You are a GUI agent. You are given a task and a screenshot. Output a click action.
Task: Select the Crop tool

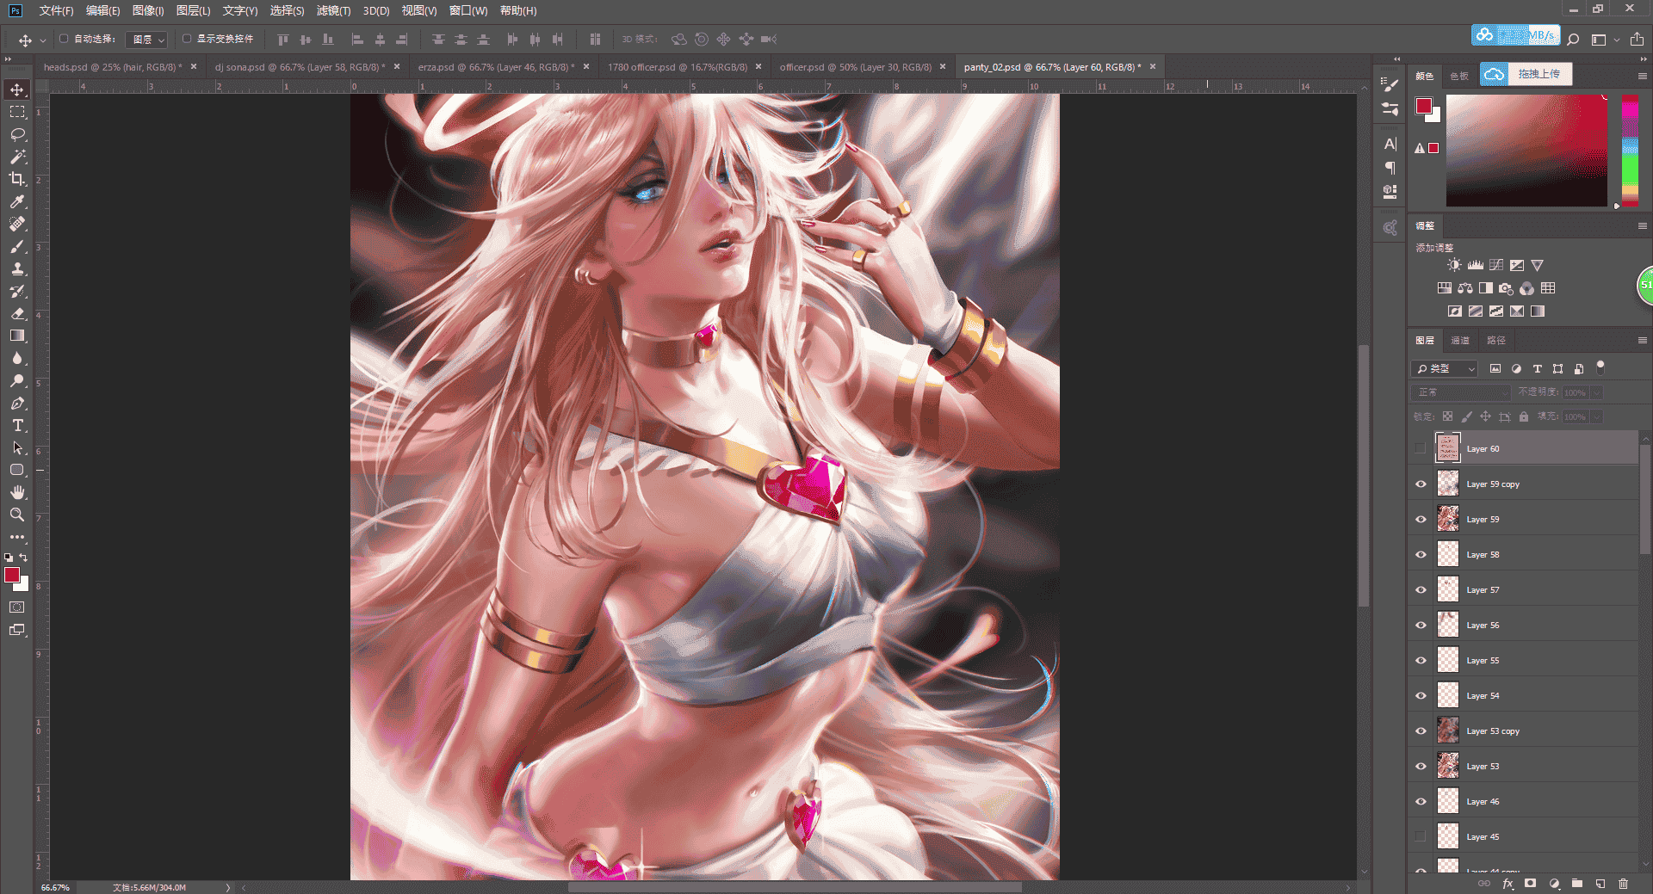coord(17,179)
